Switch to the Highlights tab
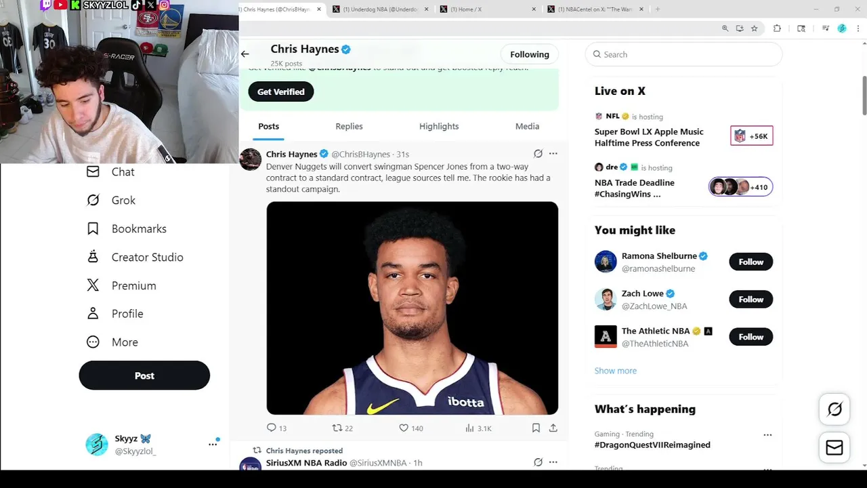 (x=439, y=127)
